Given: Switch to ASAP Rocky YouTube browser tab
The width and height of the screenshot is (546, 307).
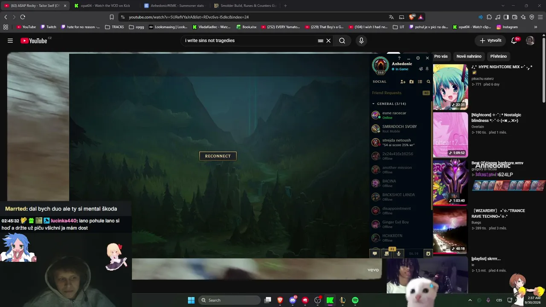Looking at the screenshot, I should [x=34, y=6].
